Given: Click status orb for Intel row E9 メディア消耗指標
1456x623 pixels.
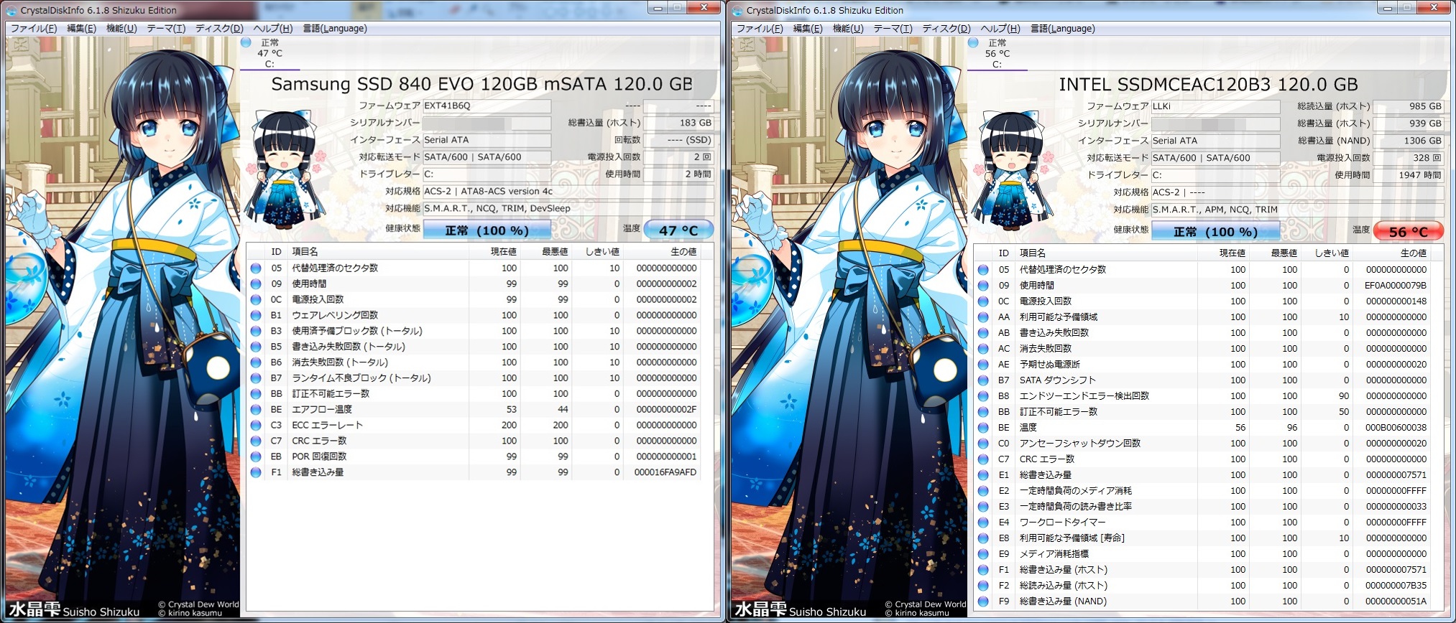Looking at the screenshot, I should click(x=983, y=553).
